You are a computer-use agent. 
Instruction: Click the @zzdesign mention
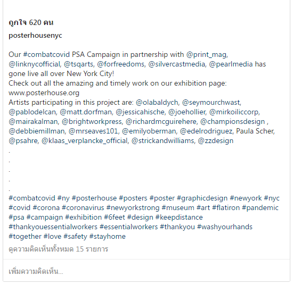pyautogui.click(x=216, y=141)
